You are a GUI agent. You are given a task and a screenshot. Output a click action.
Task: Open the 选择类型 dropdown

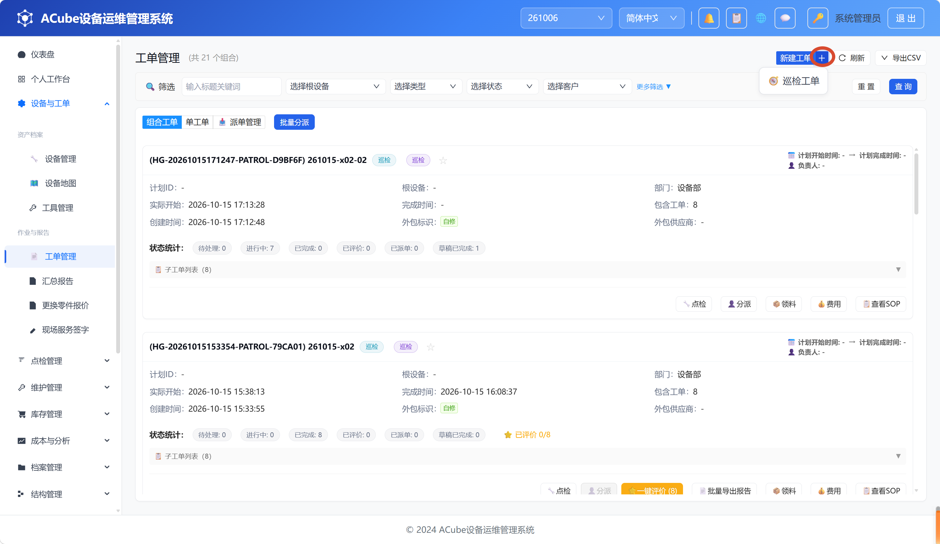point(426,86)
